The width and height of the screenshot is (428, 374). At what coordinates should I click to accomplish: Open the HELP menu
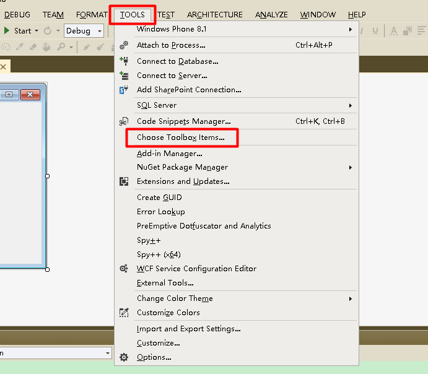click(x=357, y=14)
